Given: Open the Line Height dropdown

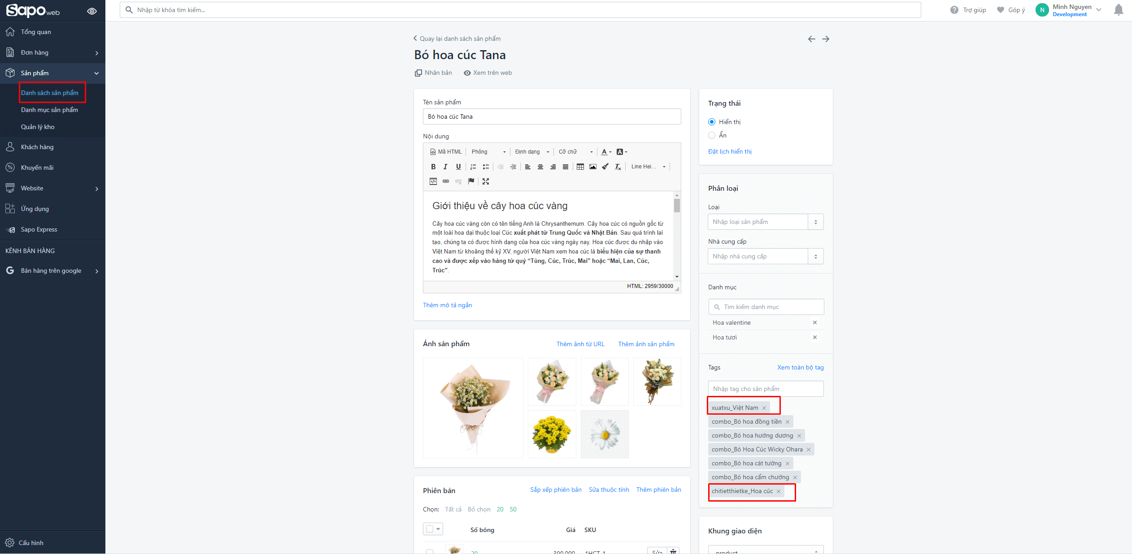Looking at the screenshot, I should coord(648,167).
